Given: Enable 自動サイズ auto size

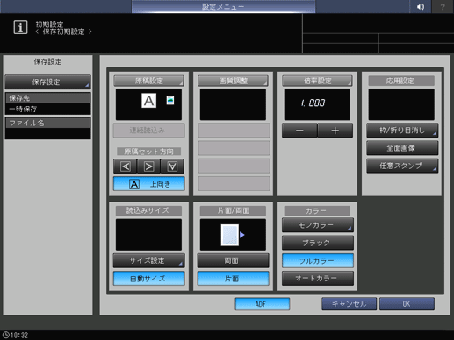Looking at the screenshot, I should pyautogui.click(x=149, y=279).
